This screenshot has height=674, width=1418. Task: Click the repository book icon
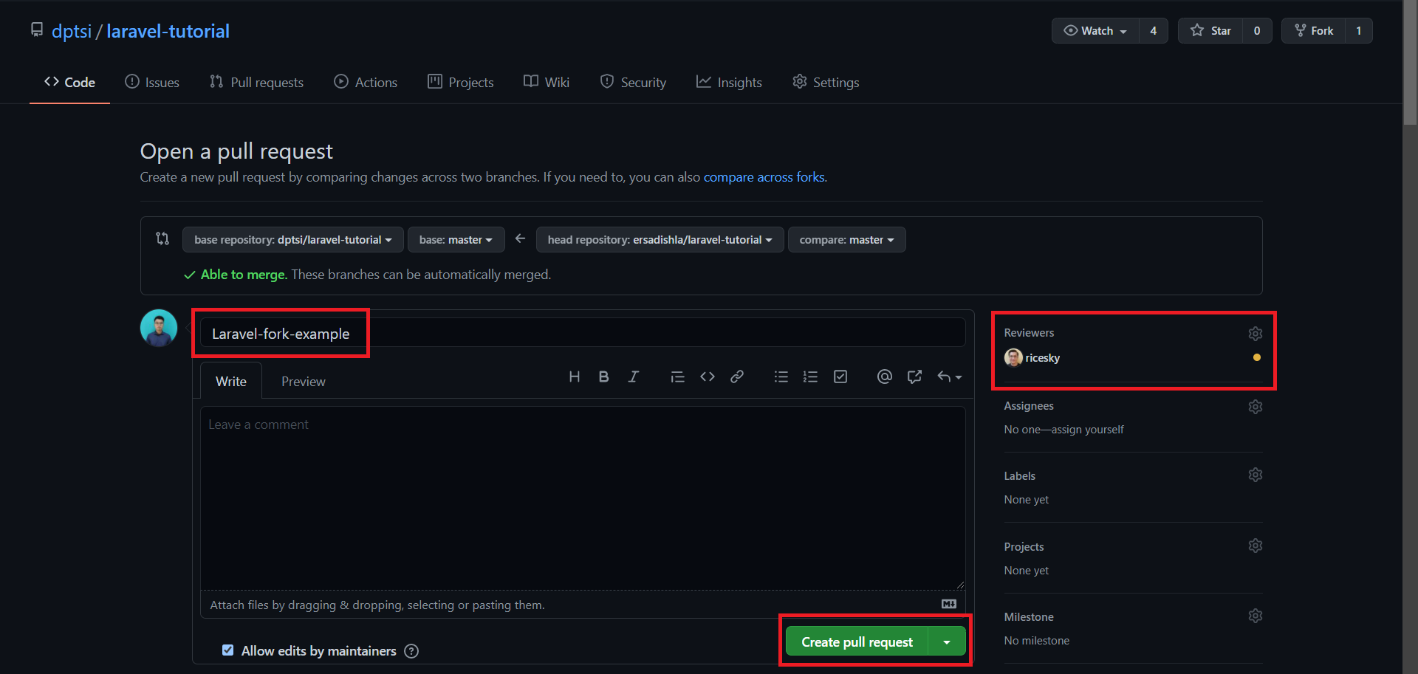click(37, 30)
